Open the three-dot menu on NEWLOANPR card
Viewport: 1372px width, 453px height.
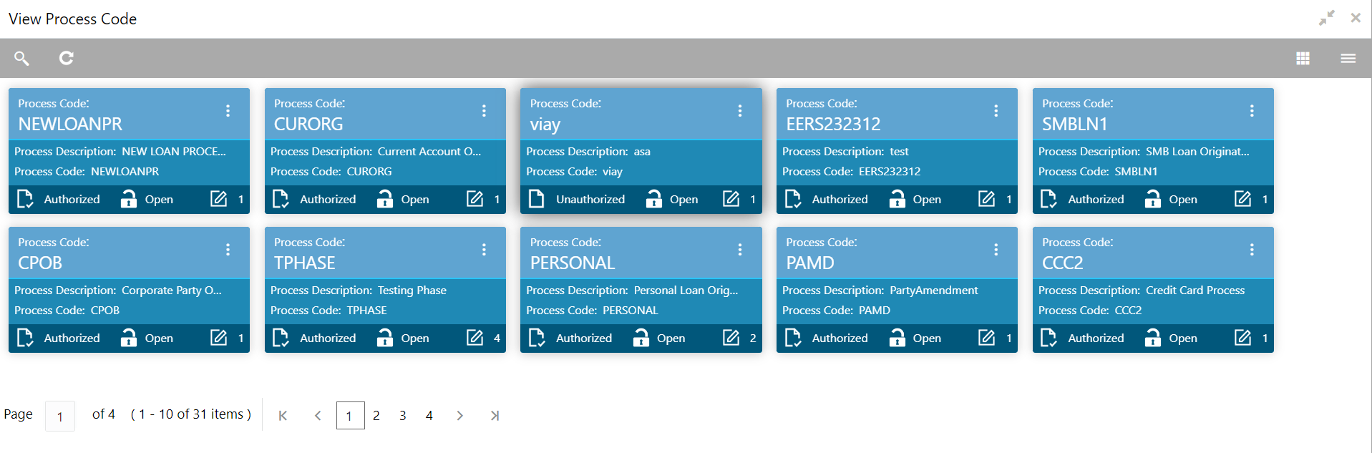228,111
